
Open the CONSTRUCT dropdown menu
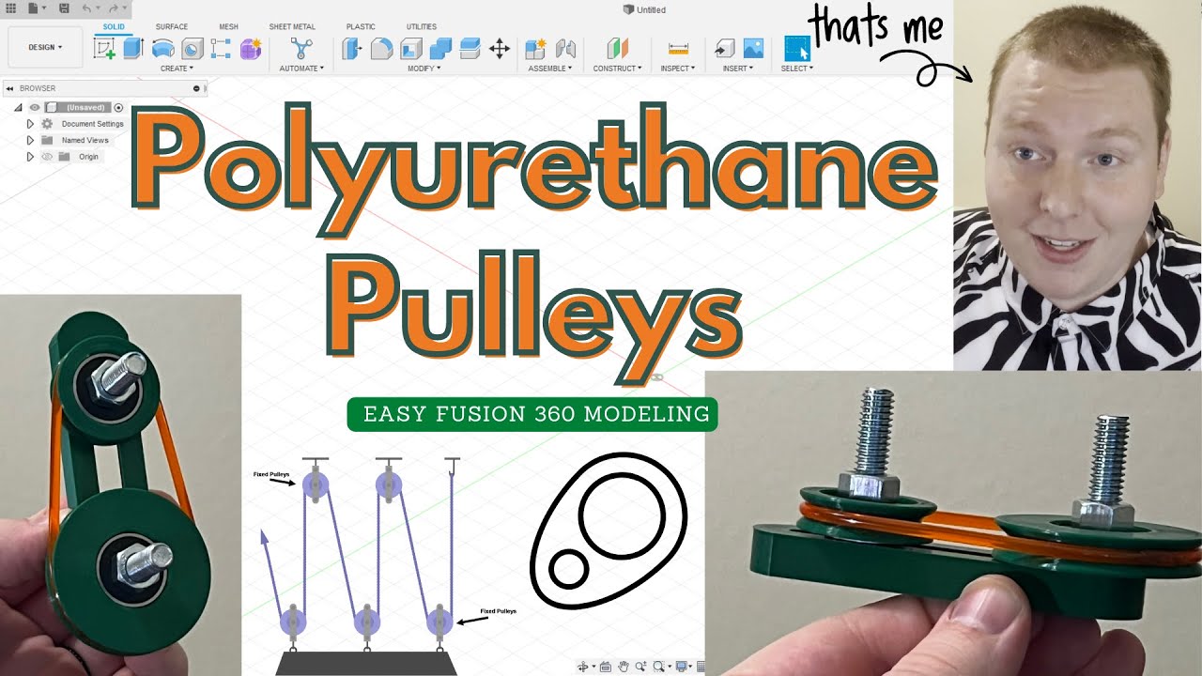[x=617, y=69]
